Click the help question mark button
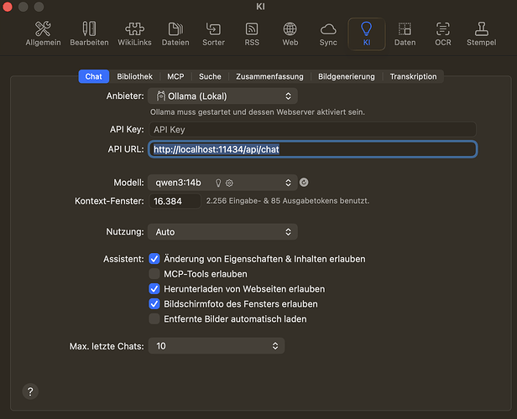The image size is (517, 419). [x=30, y=391]
